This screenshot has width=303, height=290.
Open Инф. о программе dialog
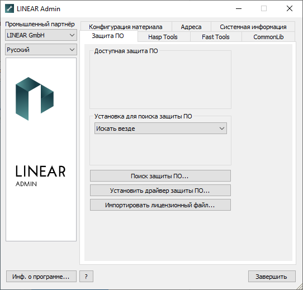pyautogui.click(x=41, y=277)
